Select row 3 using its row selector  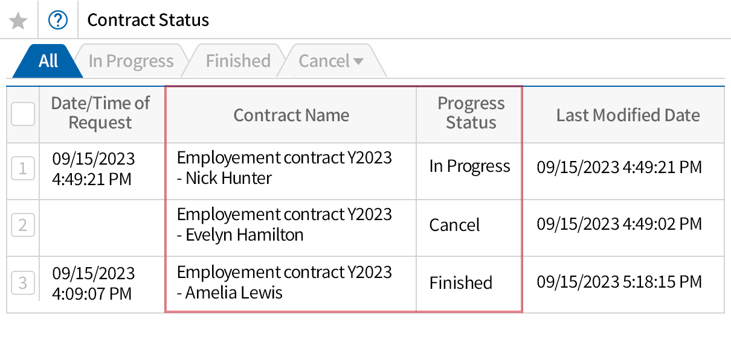pos(22,282)
